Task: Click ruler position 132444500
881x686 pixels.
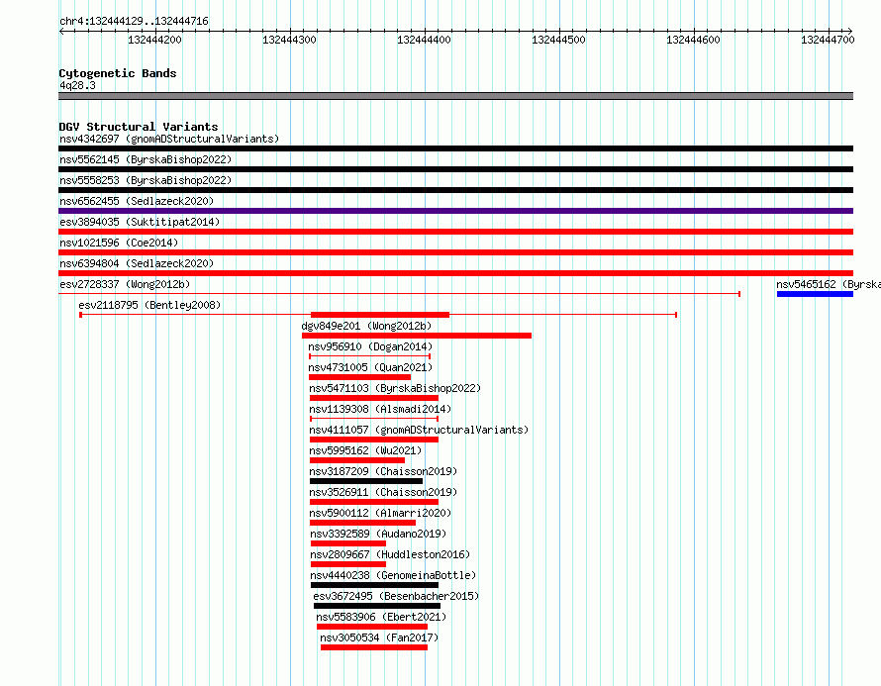Action: tap(558, 40)
